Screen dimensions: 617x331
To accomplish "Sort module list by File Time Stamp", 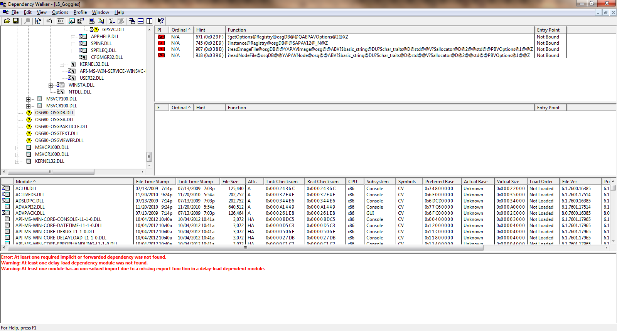I will click(x=155, y=181).
